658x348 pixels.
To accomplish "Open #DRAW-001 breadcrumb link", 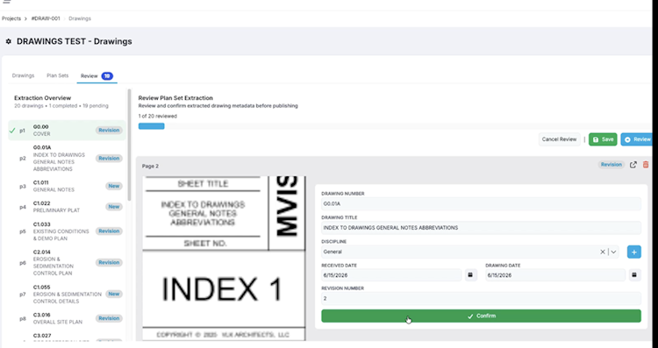I will point(46,18).
